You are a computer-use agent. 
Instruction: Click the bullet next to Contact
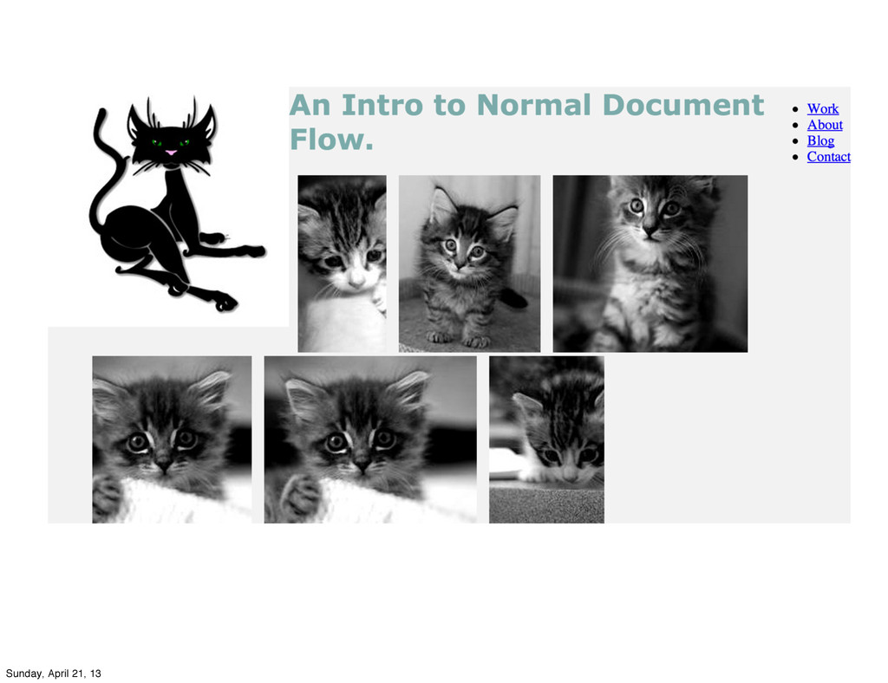click(x=795, y=157)
